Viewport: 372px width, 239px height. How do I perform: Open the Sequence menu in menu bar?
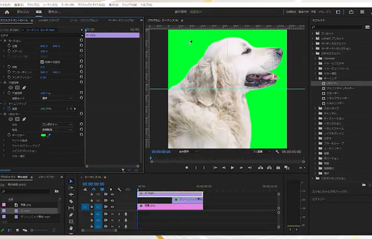pyautogui.click(x=50, y=3)
